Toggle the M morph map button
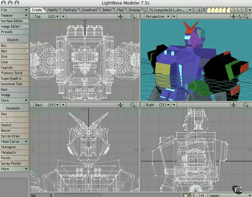Image resolution: width=252 pixels, height=197 pixels. pos(202,195)
